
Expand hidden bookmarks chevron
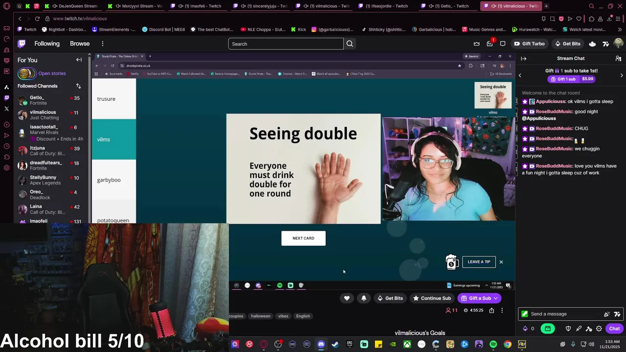point(621,29)
